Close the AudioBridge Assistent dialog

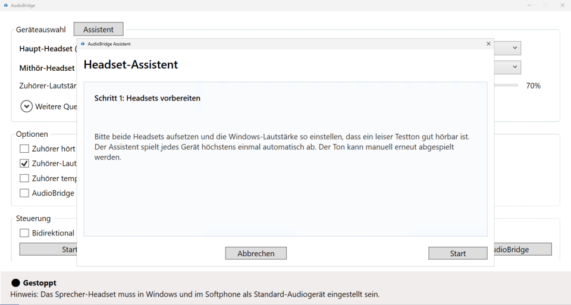(x=488, y=43)
